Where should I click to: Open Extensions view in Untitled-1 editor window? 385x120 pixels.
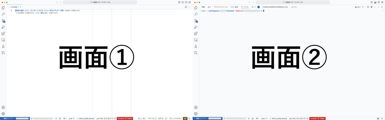pyautogui.click(x=3, y=33)
